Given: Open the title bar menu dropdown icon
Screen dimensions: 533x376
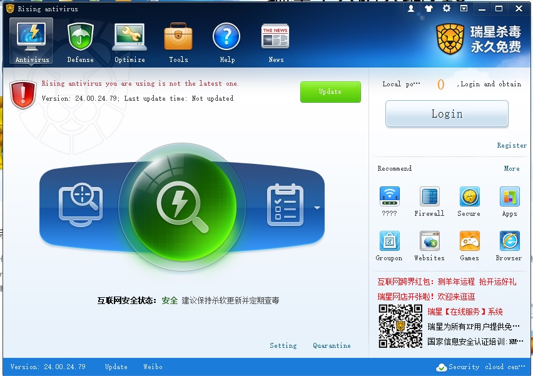Looking at the screenshot, I should (x=464, y=9).
